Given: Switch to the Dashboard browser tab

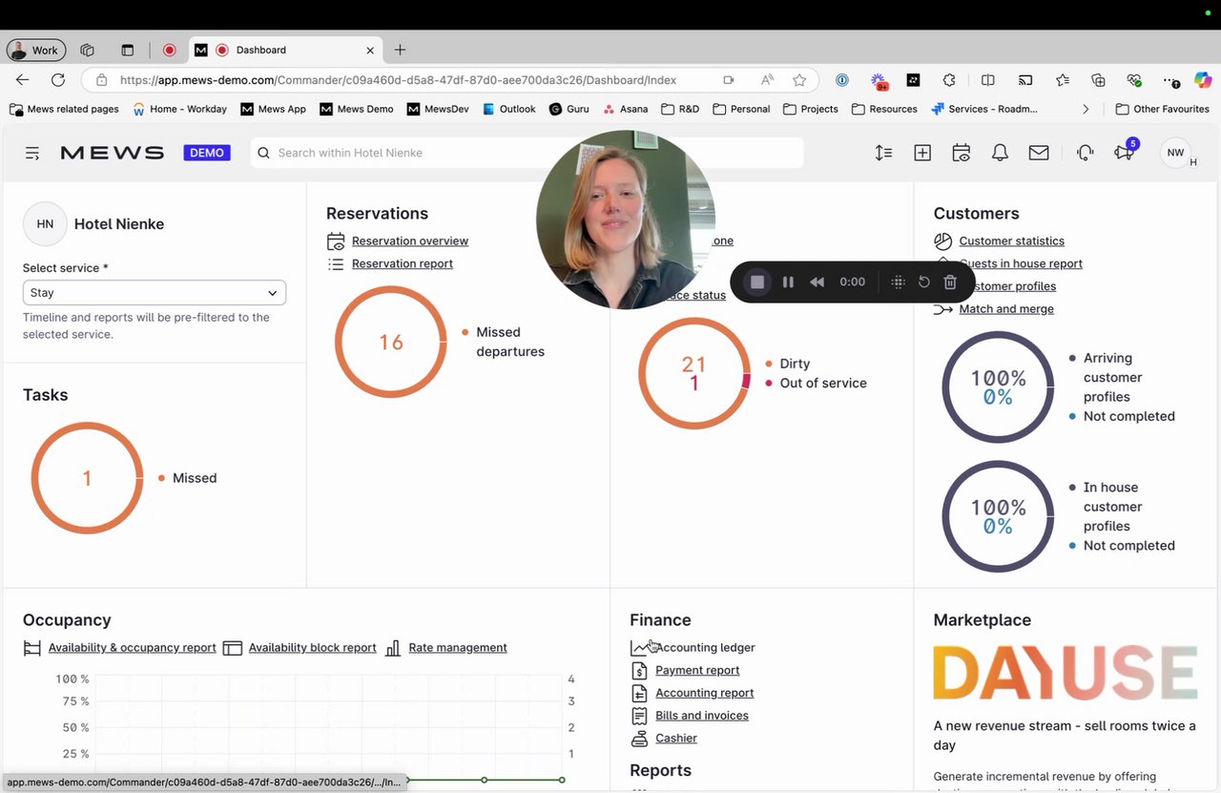Looking at the screenshot, I should click(286, 51).
